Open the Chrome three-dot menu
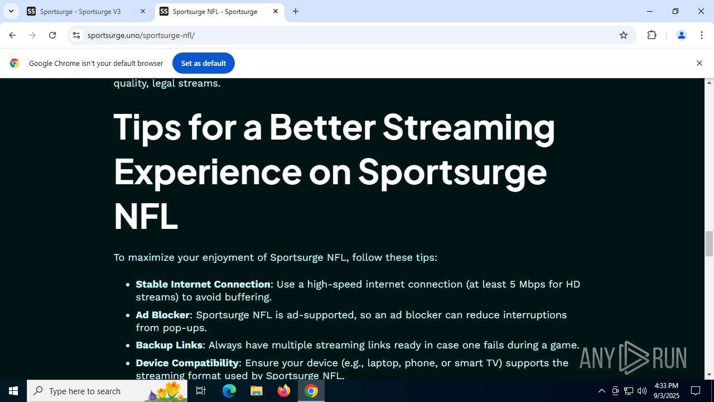The image size is (714, 402). pyautogui.click(x=701, y=35)
